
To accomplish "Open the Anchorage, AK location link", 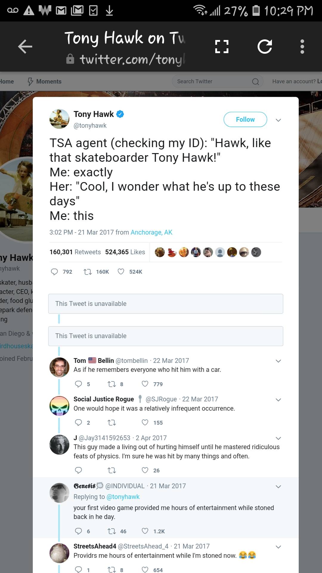I will tap(151, 232).
